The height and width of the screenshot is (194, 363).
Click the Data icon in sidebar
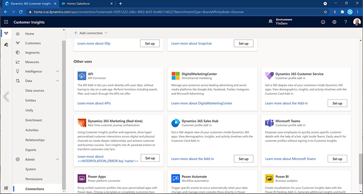coord(18,81)
